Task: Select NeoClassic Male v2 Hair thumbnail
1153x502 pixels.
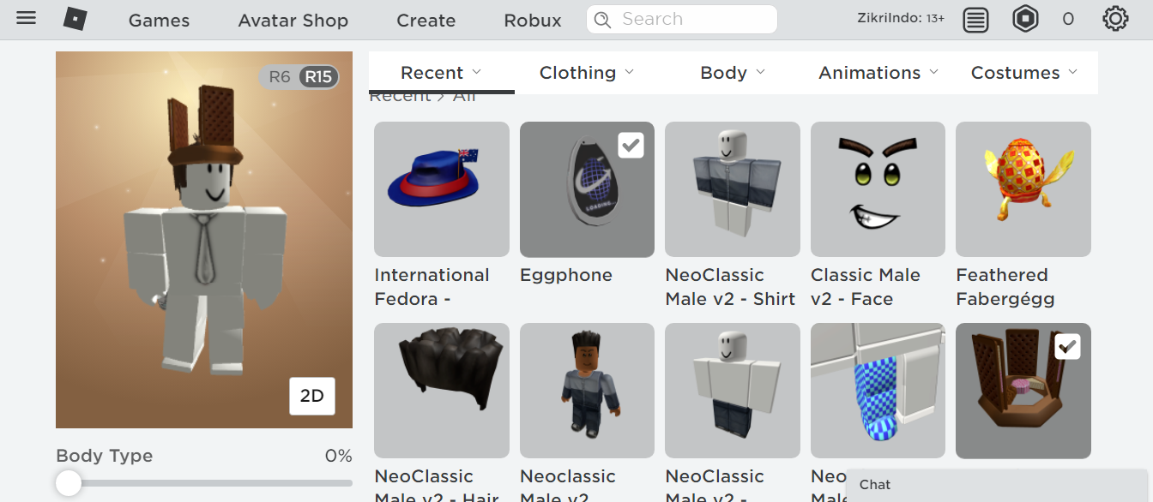Action: click(442, 391)
